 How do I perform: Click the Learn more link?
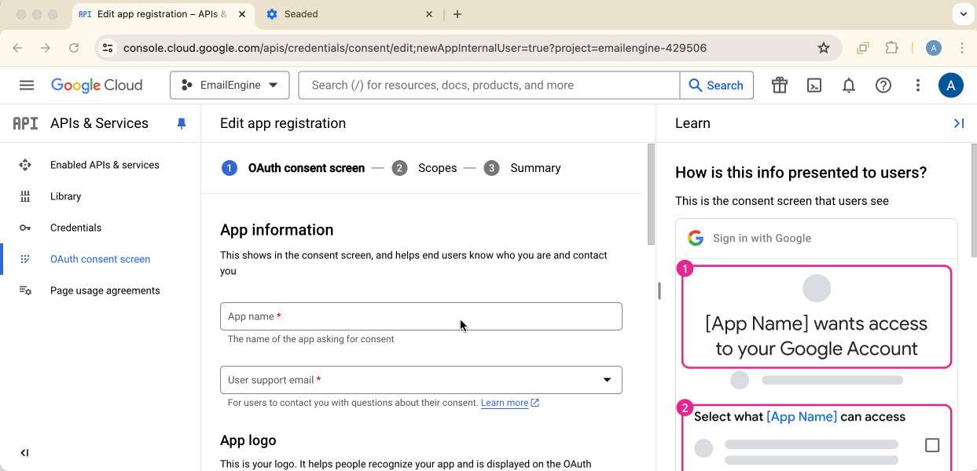pos(505,402)
